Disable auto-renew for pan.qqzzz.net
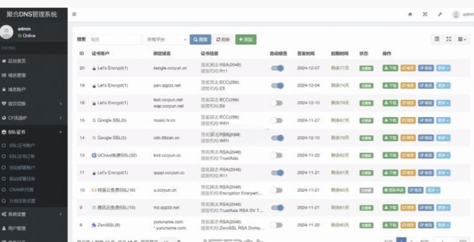 point(277,86)
